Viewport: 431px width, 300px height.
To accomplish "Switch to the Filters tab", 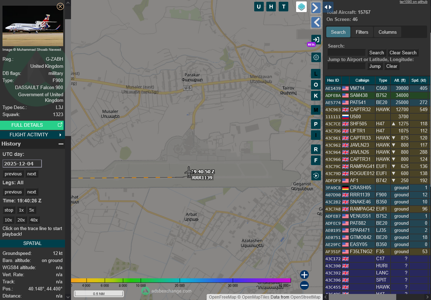I will point(362,32).
